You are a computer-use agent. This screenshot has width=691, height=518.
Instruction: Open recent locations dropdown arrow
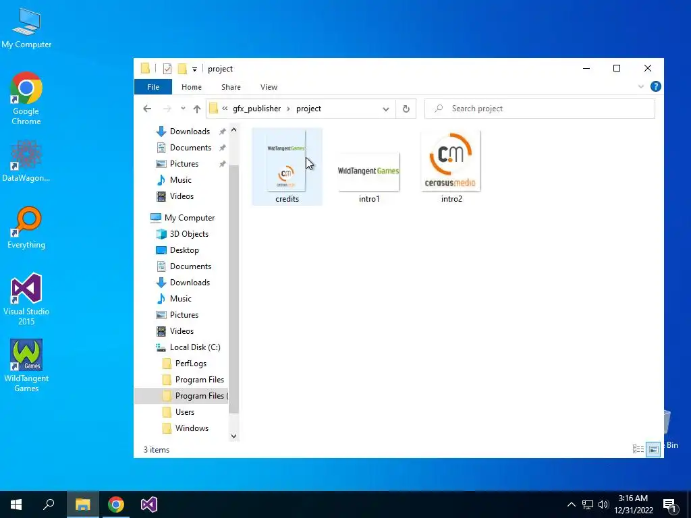(x=183, y=109)
